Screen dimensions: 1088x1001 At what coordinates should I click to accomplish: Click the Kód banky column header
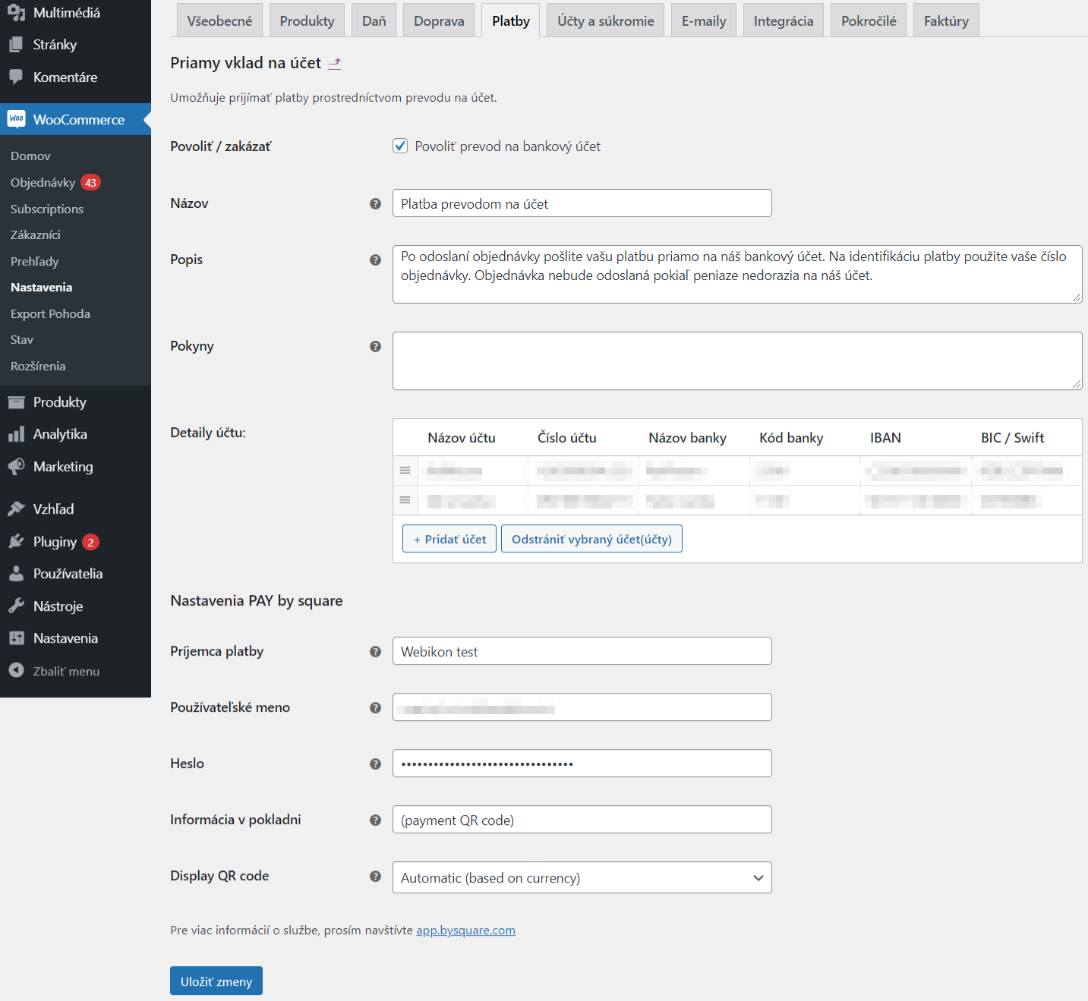(791, 438)
